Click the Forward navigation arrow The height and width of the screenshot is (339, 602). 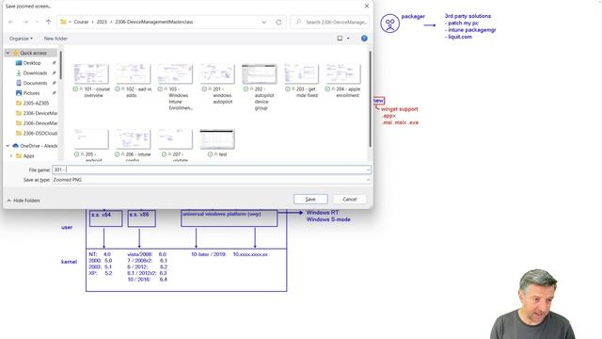click(x=25, y=22)
